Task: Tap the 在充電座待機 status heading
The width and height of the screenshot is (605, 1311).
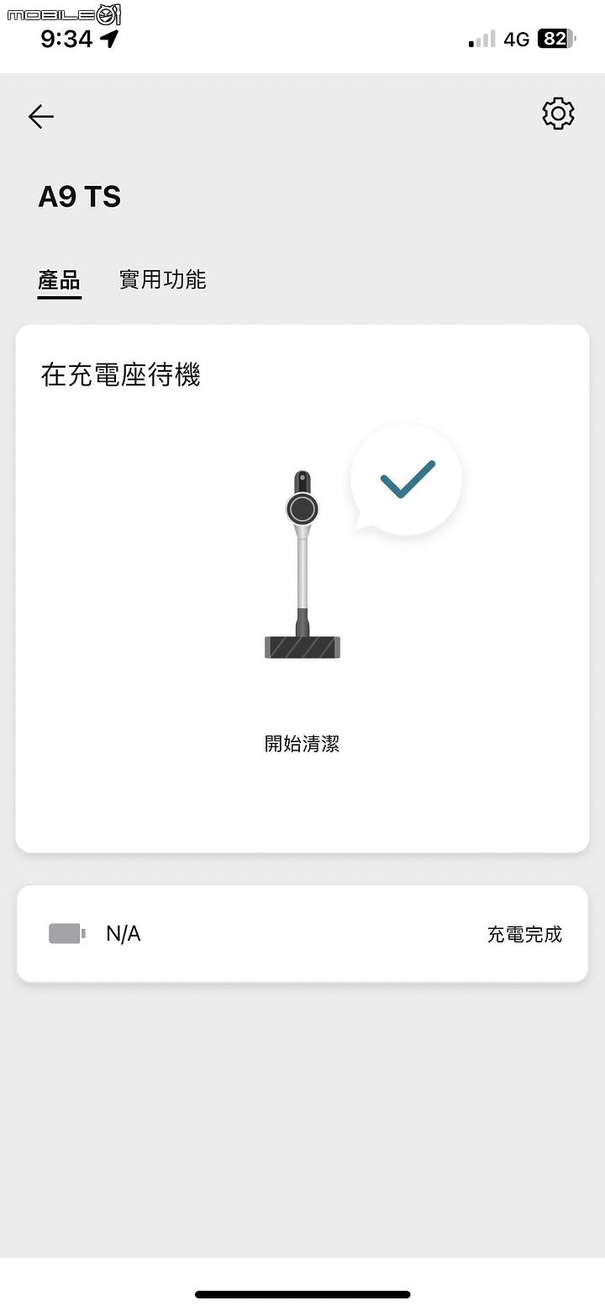Action: [120, 374]
